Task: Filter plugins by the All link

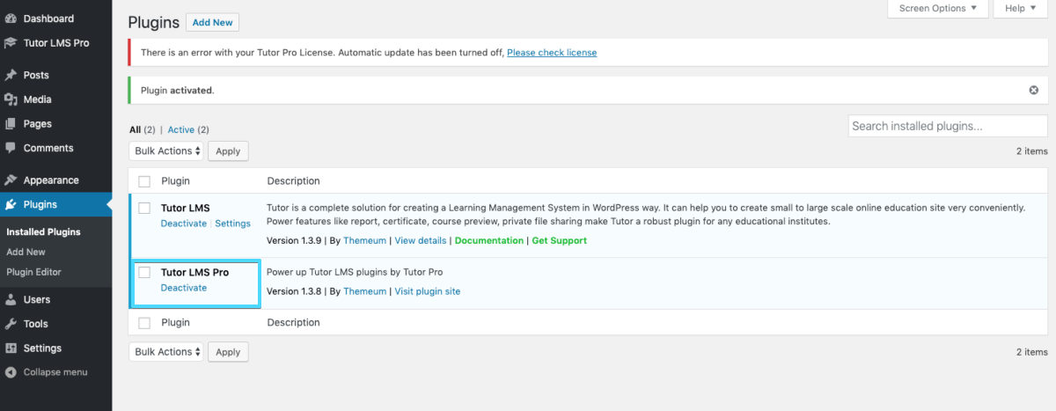Action: tap(136, 129)
